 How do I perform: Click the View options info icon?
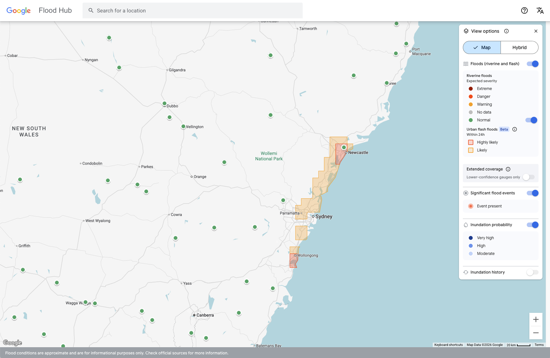click(x=506, y=31)
